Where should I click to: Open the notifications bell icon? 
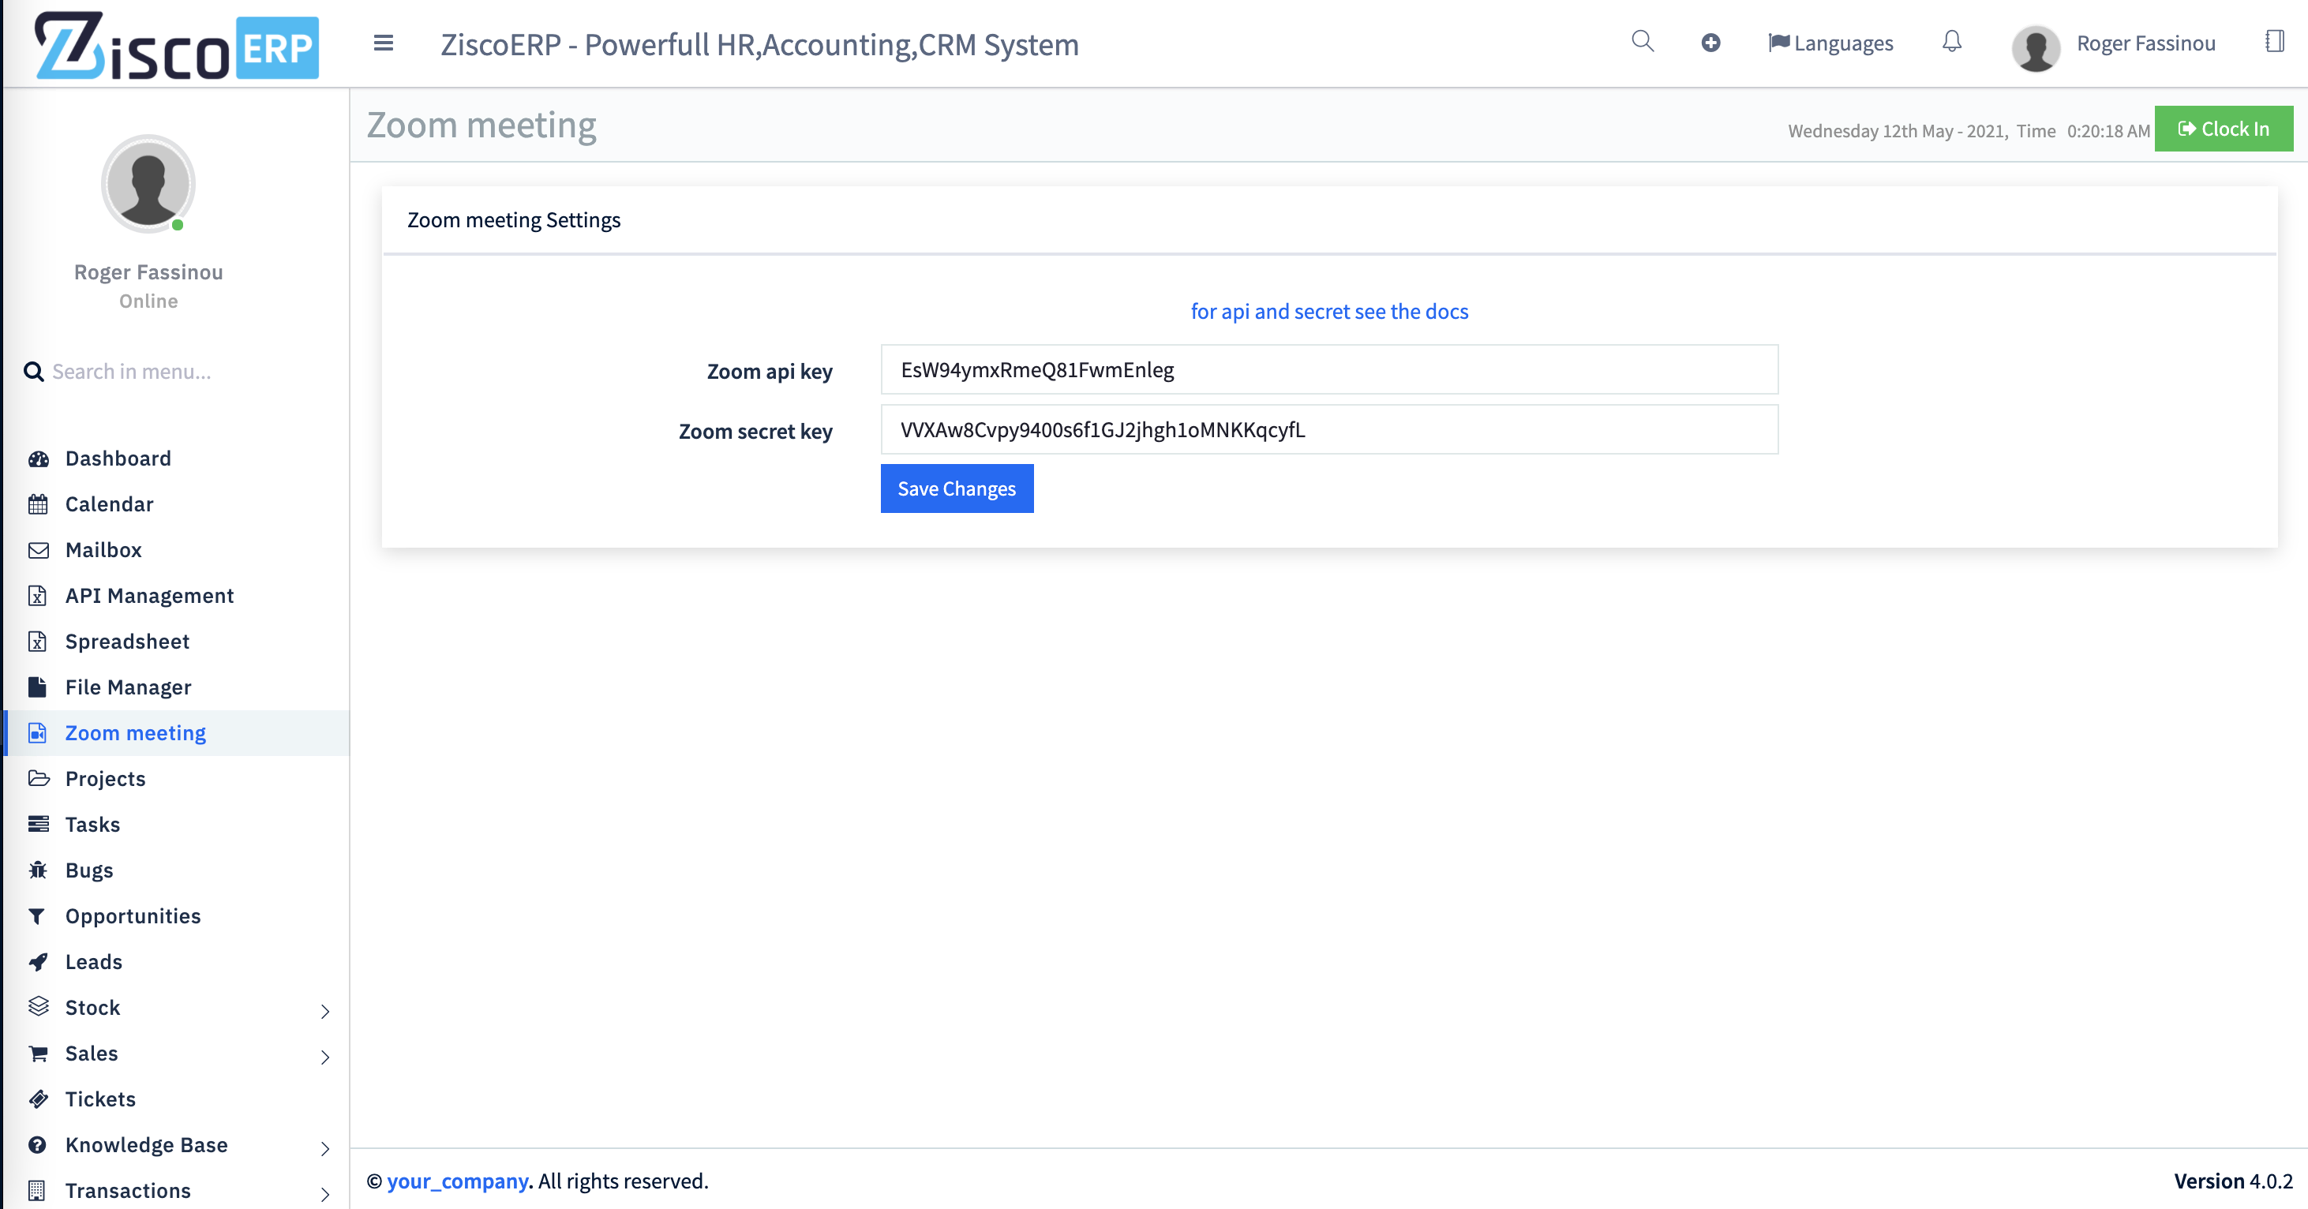tap(1952, 41)
